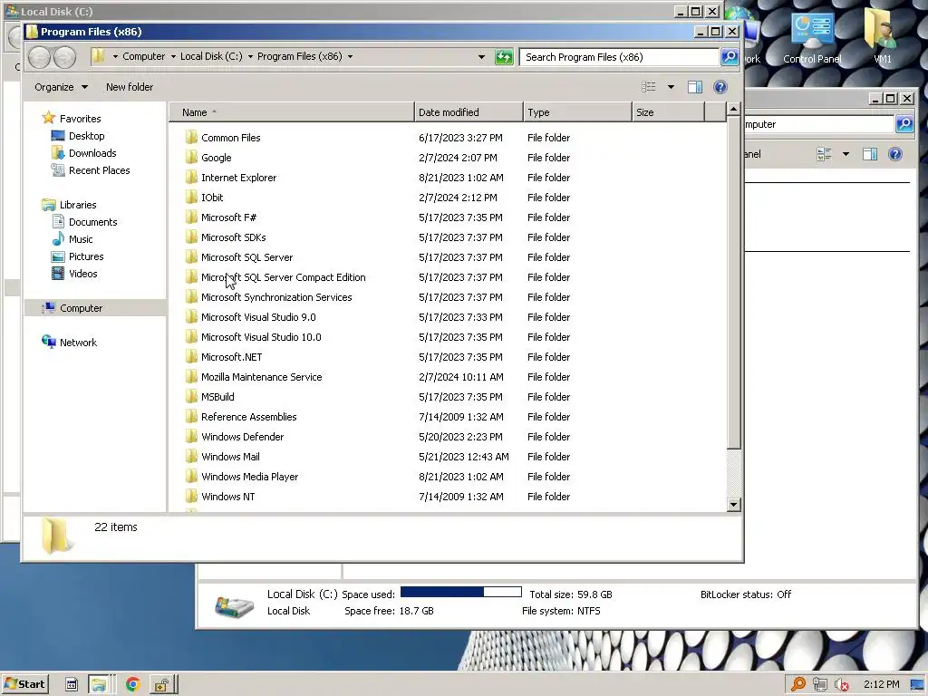Select Desktop under Favorites
This screenshot has width=928, height=696.
pos(86,136)
